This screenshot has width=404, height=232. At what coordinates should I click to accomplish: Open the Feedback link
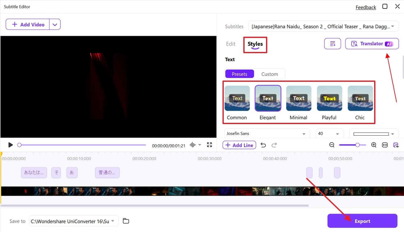(x=366, y=7)
